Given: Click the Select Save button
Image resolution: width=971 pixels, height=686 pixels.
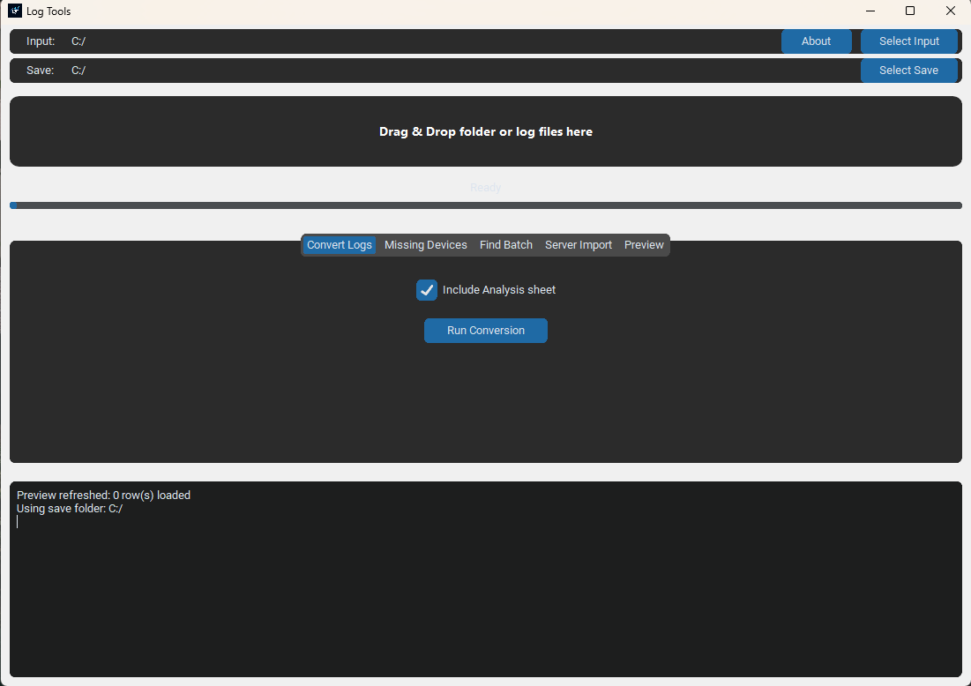Looking at the screenshot, I should (x=908, y=71).
